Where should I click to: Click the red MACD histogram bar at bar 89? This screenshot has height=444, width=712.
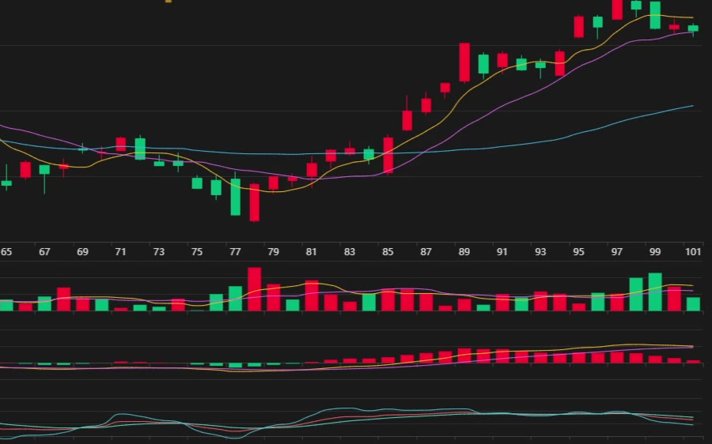464,356
